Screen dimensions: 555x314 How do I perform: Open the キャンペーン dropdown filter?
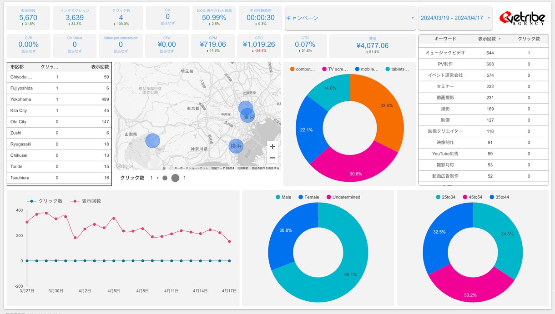pyautogui.click(x=350, y=18)
